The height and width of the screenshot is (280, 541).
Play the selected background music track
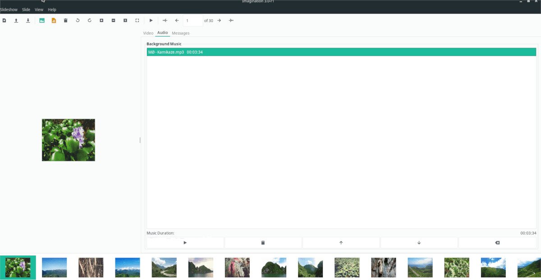(185, 243)
